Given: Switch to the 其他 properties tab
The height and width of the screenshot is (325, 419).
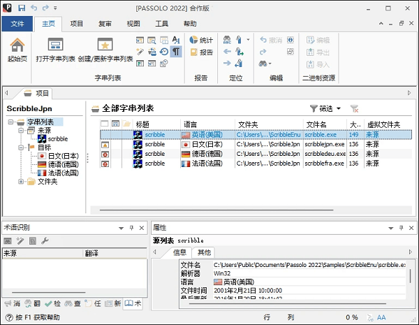Looking at the screenshot, I should 204,252.
